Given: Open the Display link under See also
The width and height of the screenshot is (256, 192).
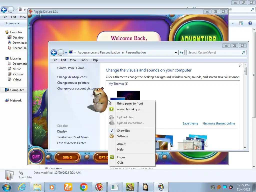Looking at the screenshot, I should click(62, 131).
